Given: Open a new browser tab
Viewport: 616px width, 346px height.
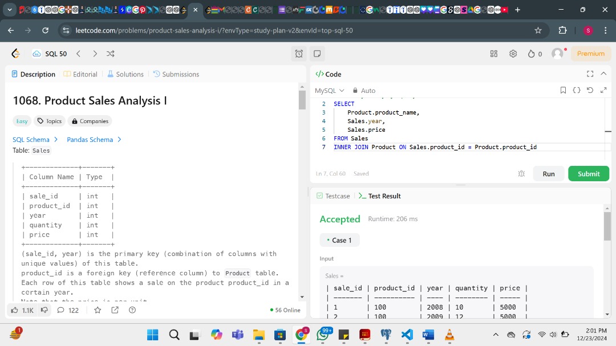Looking at the screenshot, I should pyautogui.click(x=517, y=10).
